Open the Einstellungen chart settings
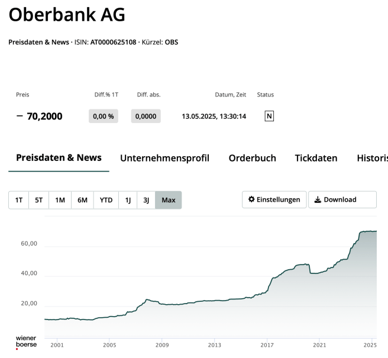Screen dimensions: 388x358 click(x=274, y=200)
